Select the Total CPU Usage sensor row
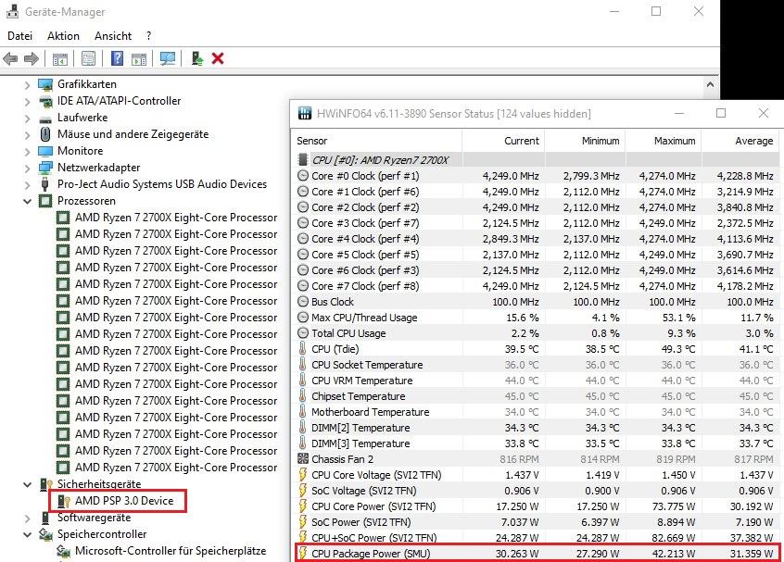Screen dimensions: 784x562 tap(536, 333)
